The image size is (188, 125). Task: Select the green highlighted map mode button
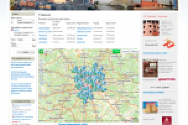116,51
